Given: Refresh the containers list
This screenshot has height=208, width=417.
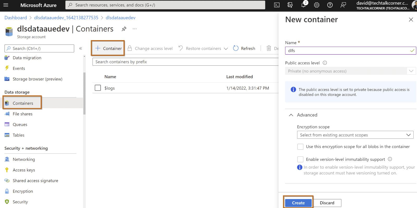Looking at the screenshot, I should [244, 48].
